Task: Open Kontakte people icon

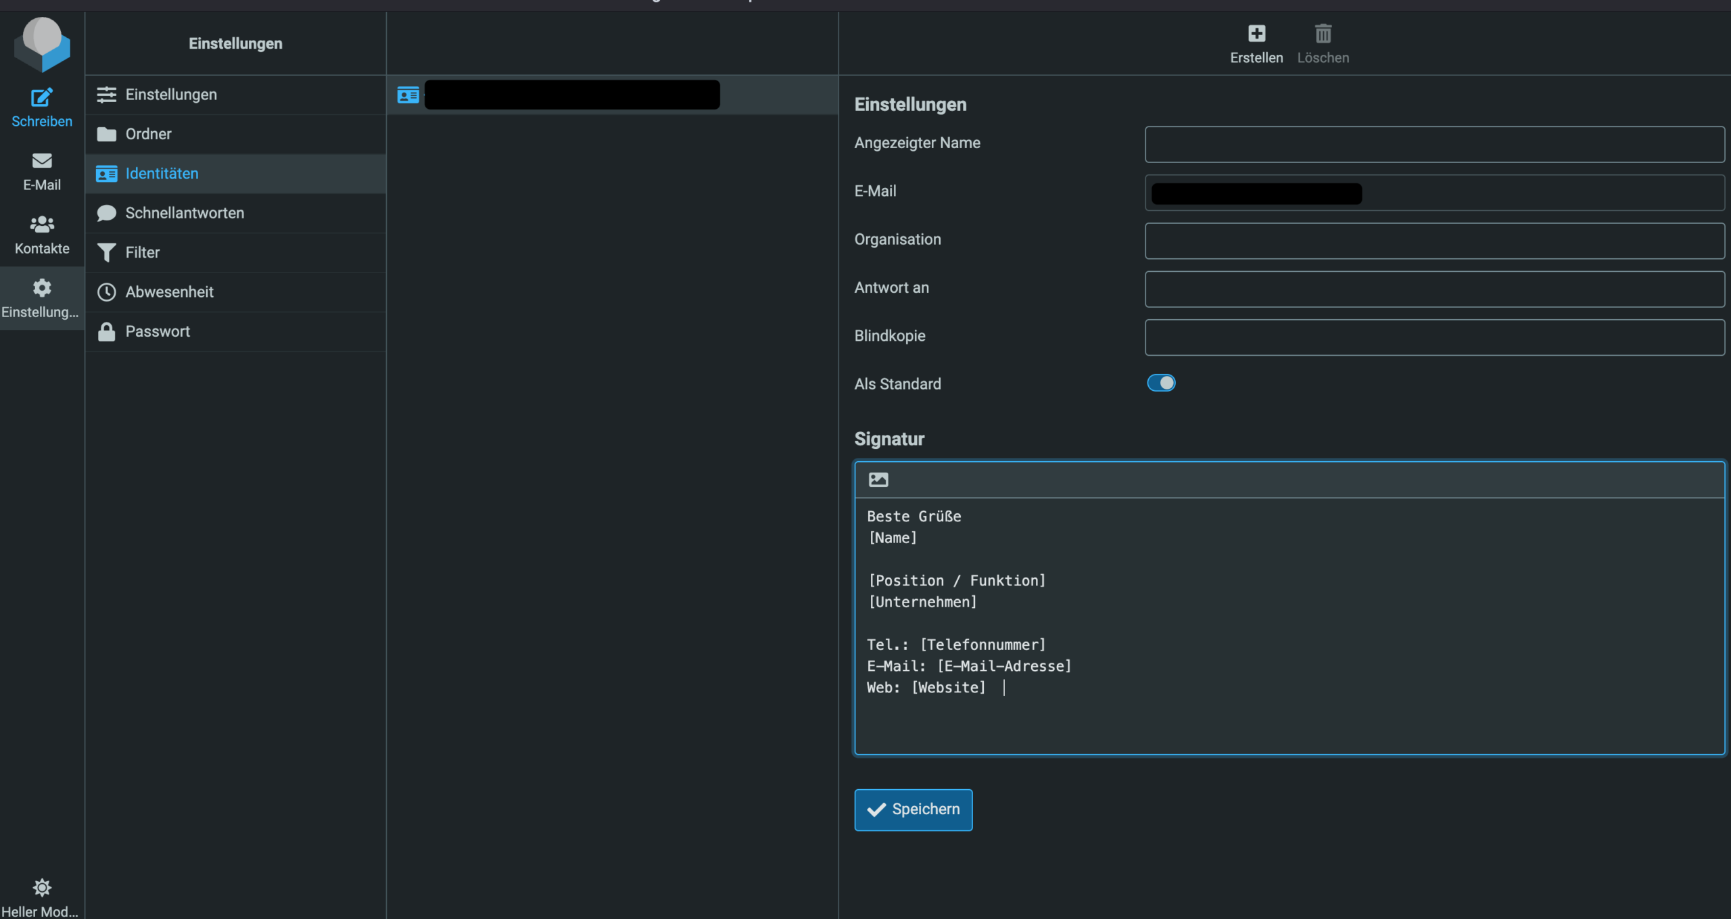Action: pos(41,225)
